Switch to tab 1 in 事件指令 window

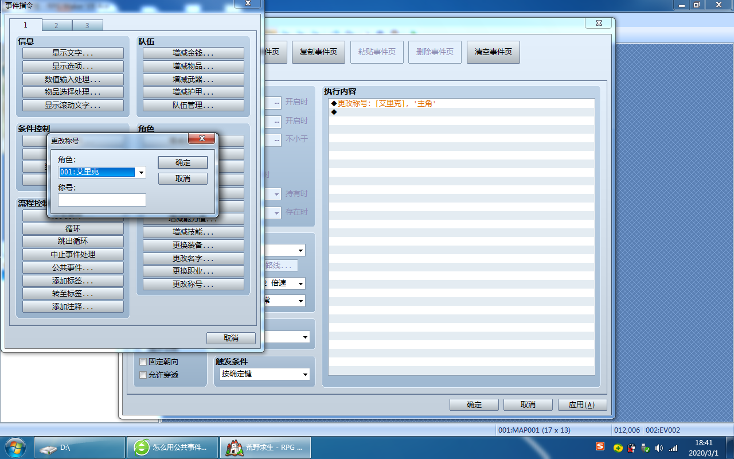click(x=25, y=25)
